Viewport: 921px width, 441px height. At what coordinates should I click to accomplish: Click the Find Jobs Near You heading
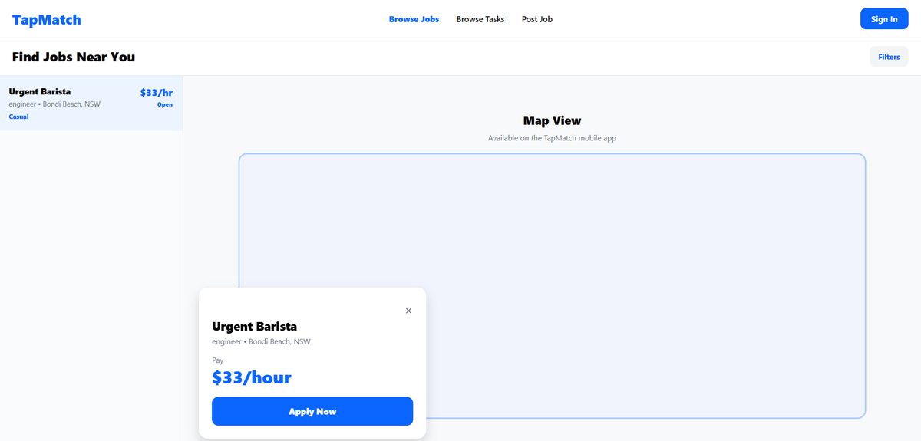pos(74,57)
